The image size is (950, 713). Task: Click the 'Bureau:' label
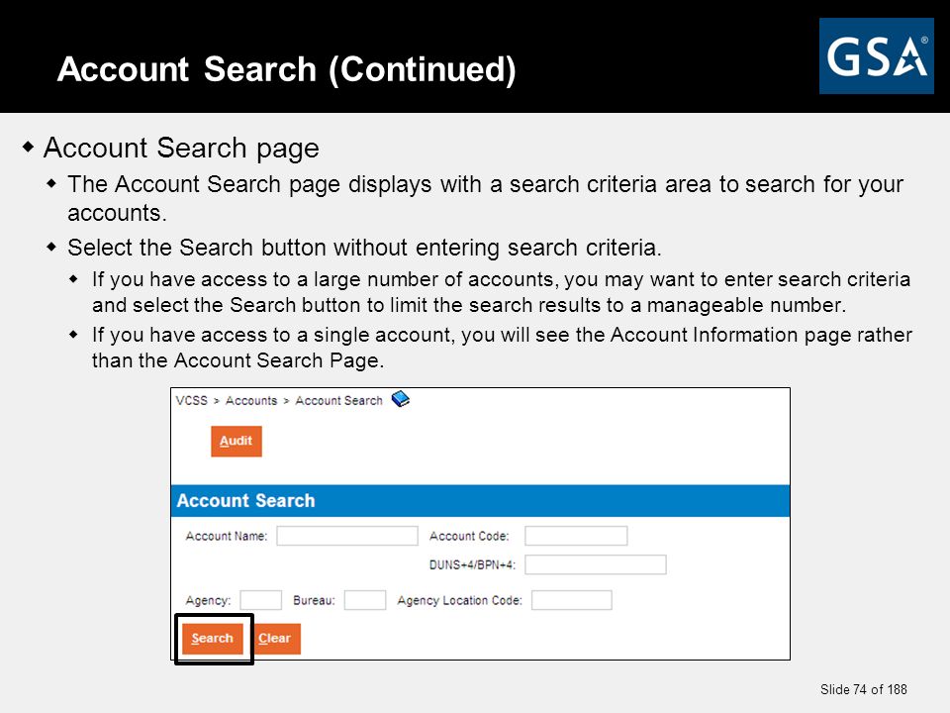(x=314, y=600)
